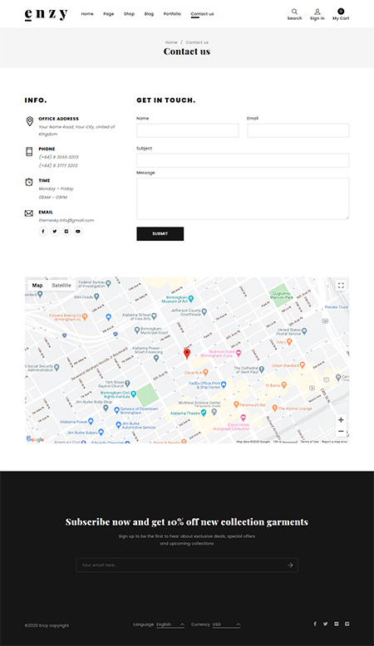Click Paramount Bar map pin

(x=236, y=404)
